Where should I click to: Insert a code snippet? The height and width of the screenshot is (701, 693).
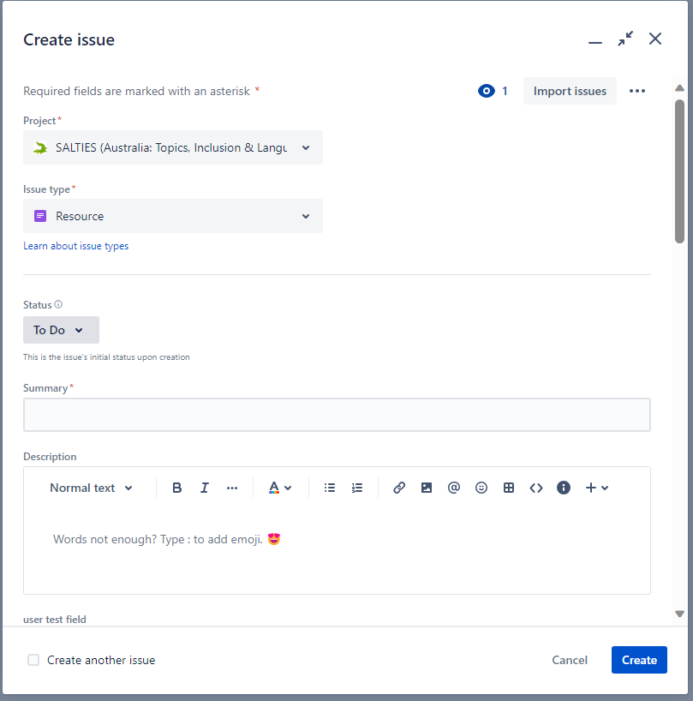point(535,488)
